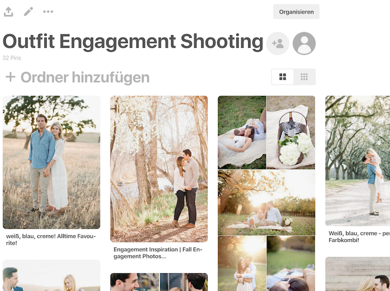The image size is (390, 291).
Task: Click the 'weiß, blau, creme! Alltime Favourite' caption
Action: pos(51,239)
